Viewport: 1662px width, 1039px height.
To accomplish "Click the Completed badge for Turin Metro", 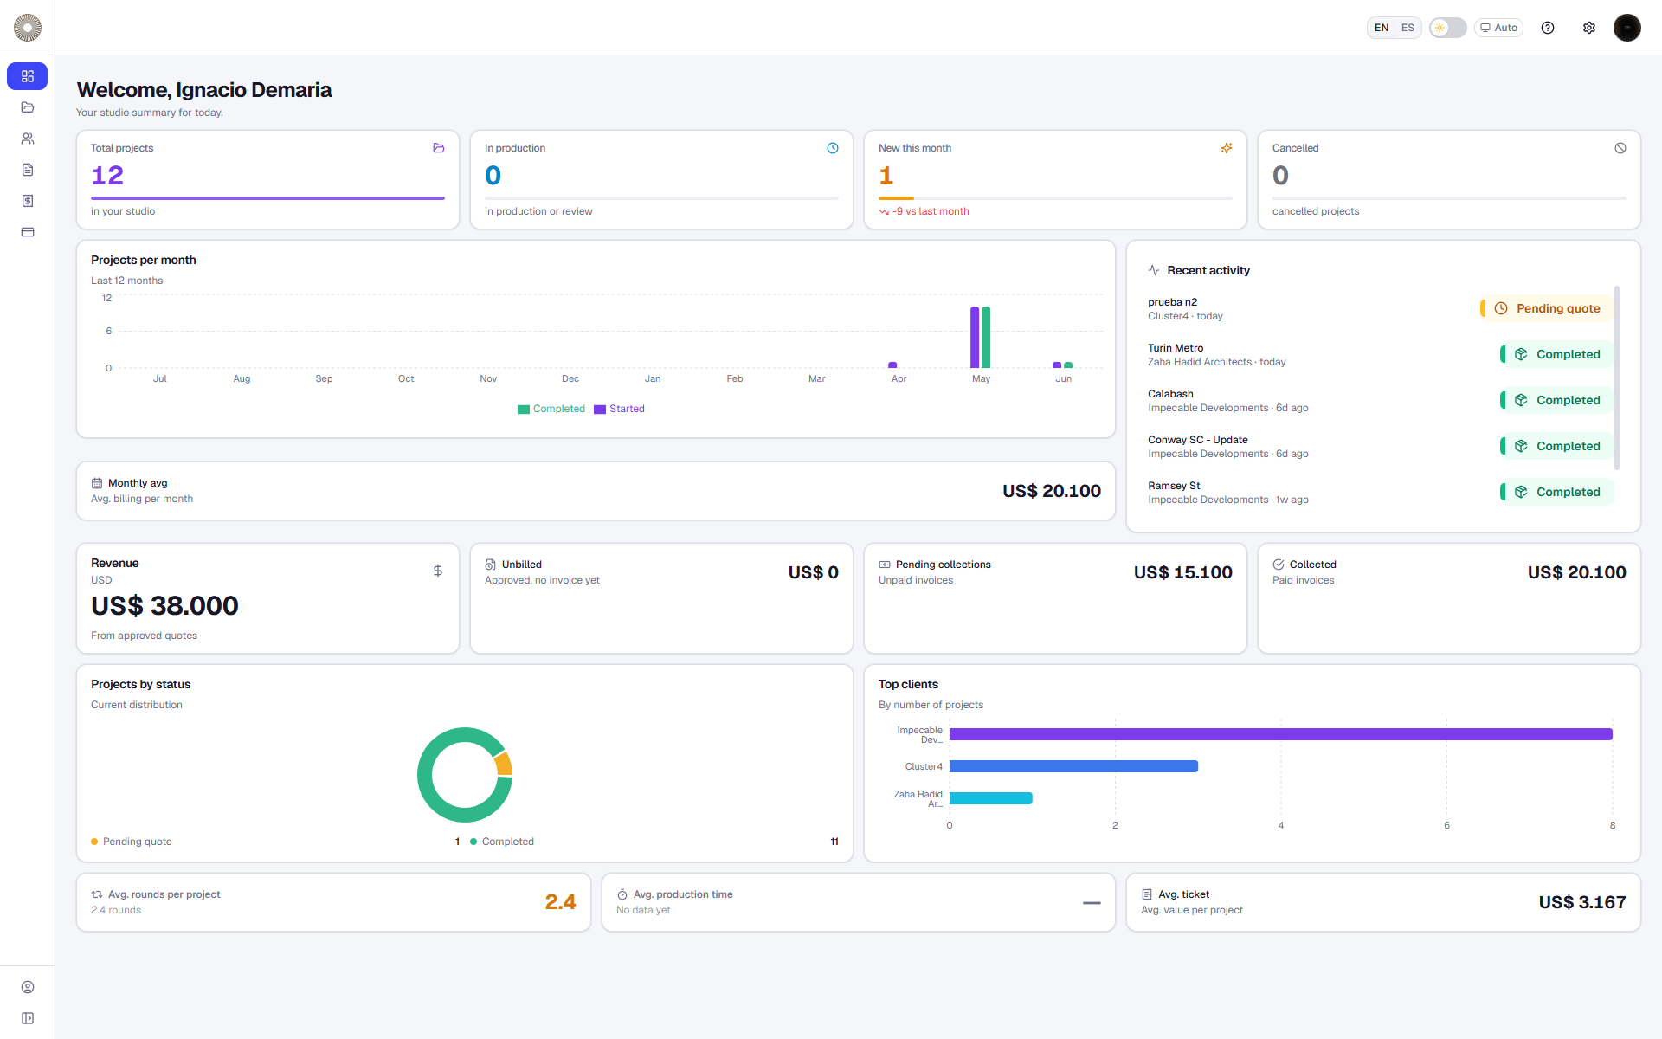I will 1557,354.
